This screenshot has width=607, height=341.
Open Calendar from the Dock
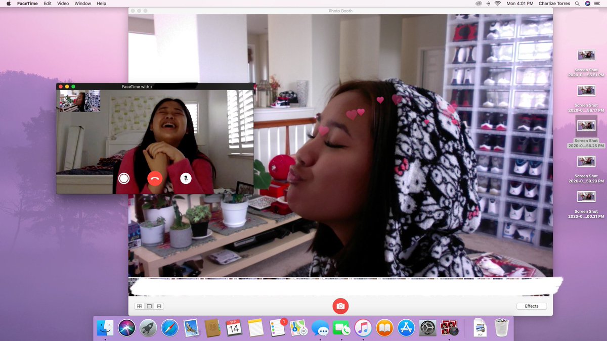tap(234, 328)
